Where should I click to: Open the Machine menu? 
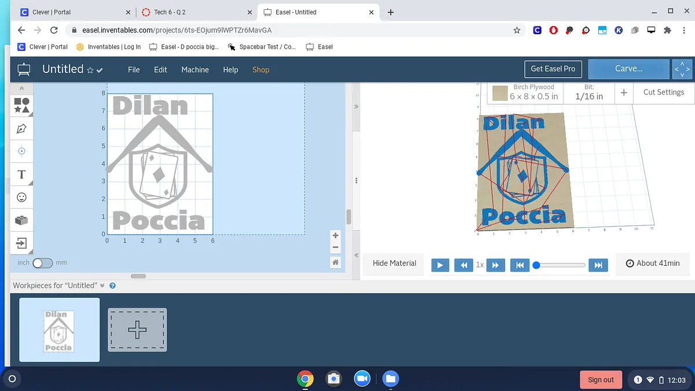click(195, 70)
